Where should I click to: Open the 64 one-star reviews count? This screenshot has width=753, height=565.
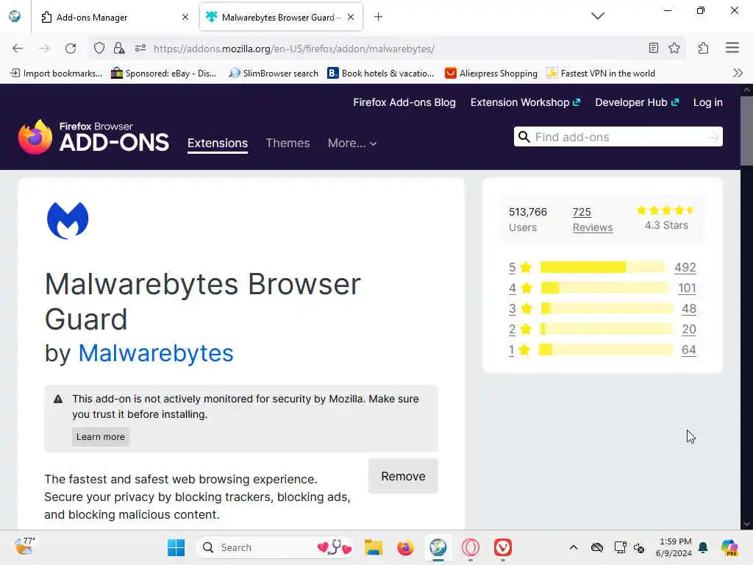click(x=688, y=349)
